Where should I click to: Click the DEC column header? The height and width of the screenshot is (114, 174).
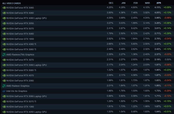click(x=111, y=3)
